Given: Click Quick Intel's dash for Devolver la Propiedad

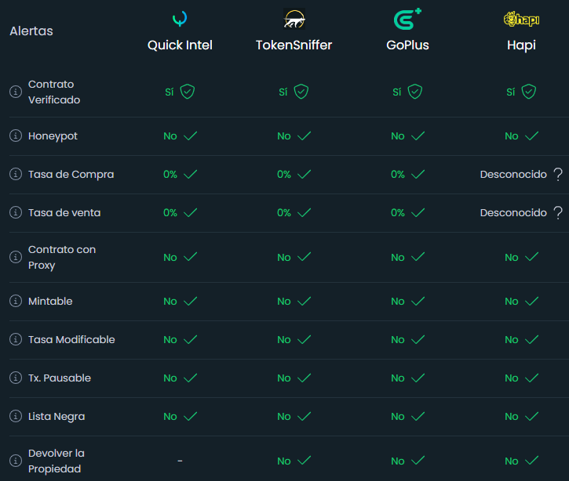Looking at the screenshot, I should pos(180,461).
